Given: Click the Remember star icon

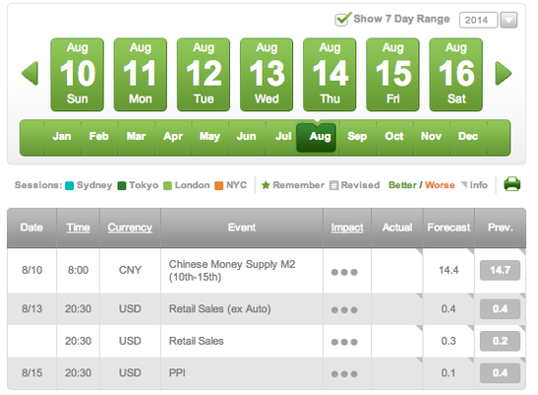Looking at the screenshot, I should [x=266, y=185].
